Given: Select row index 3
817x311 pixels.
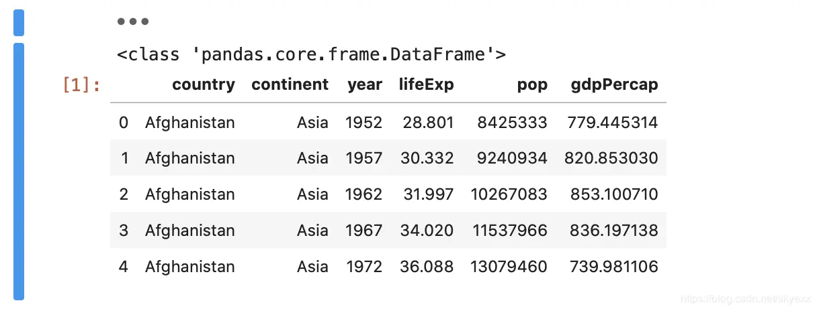Looking at the screenshot, I should 123,231.
